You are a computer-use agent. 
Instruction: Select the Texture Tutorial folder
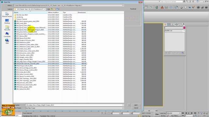[22, 19]
